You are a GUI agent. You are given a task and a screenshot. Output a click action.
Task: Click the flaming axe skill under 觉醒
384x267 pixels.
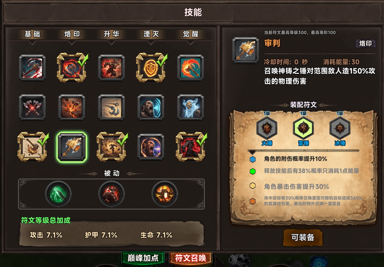(x=191, y=67)
